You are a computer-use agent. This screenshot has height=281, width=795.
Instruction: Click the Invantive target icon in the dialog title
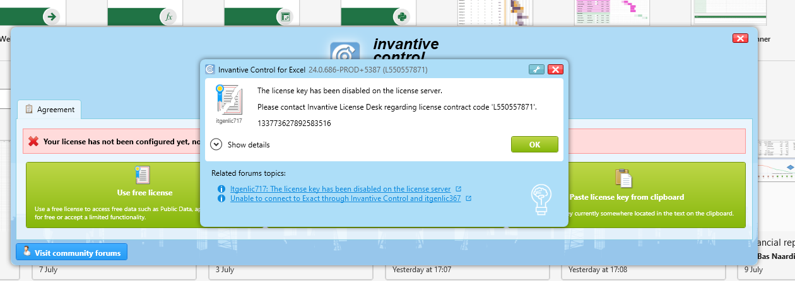pos(210,69)
